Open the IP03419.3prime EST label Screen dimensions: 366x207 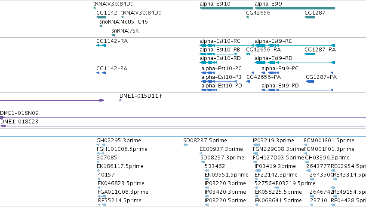[275, 166]
